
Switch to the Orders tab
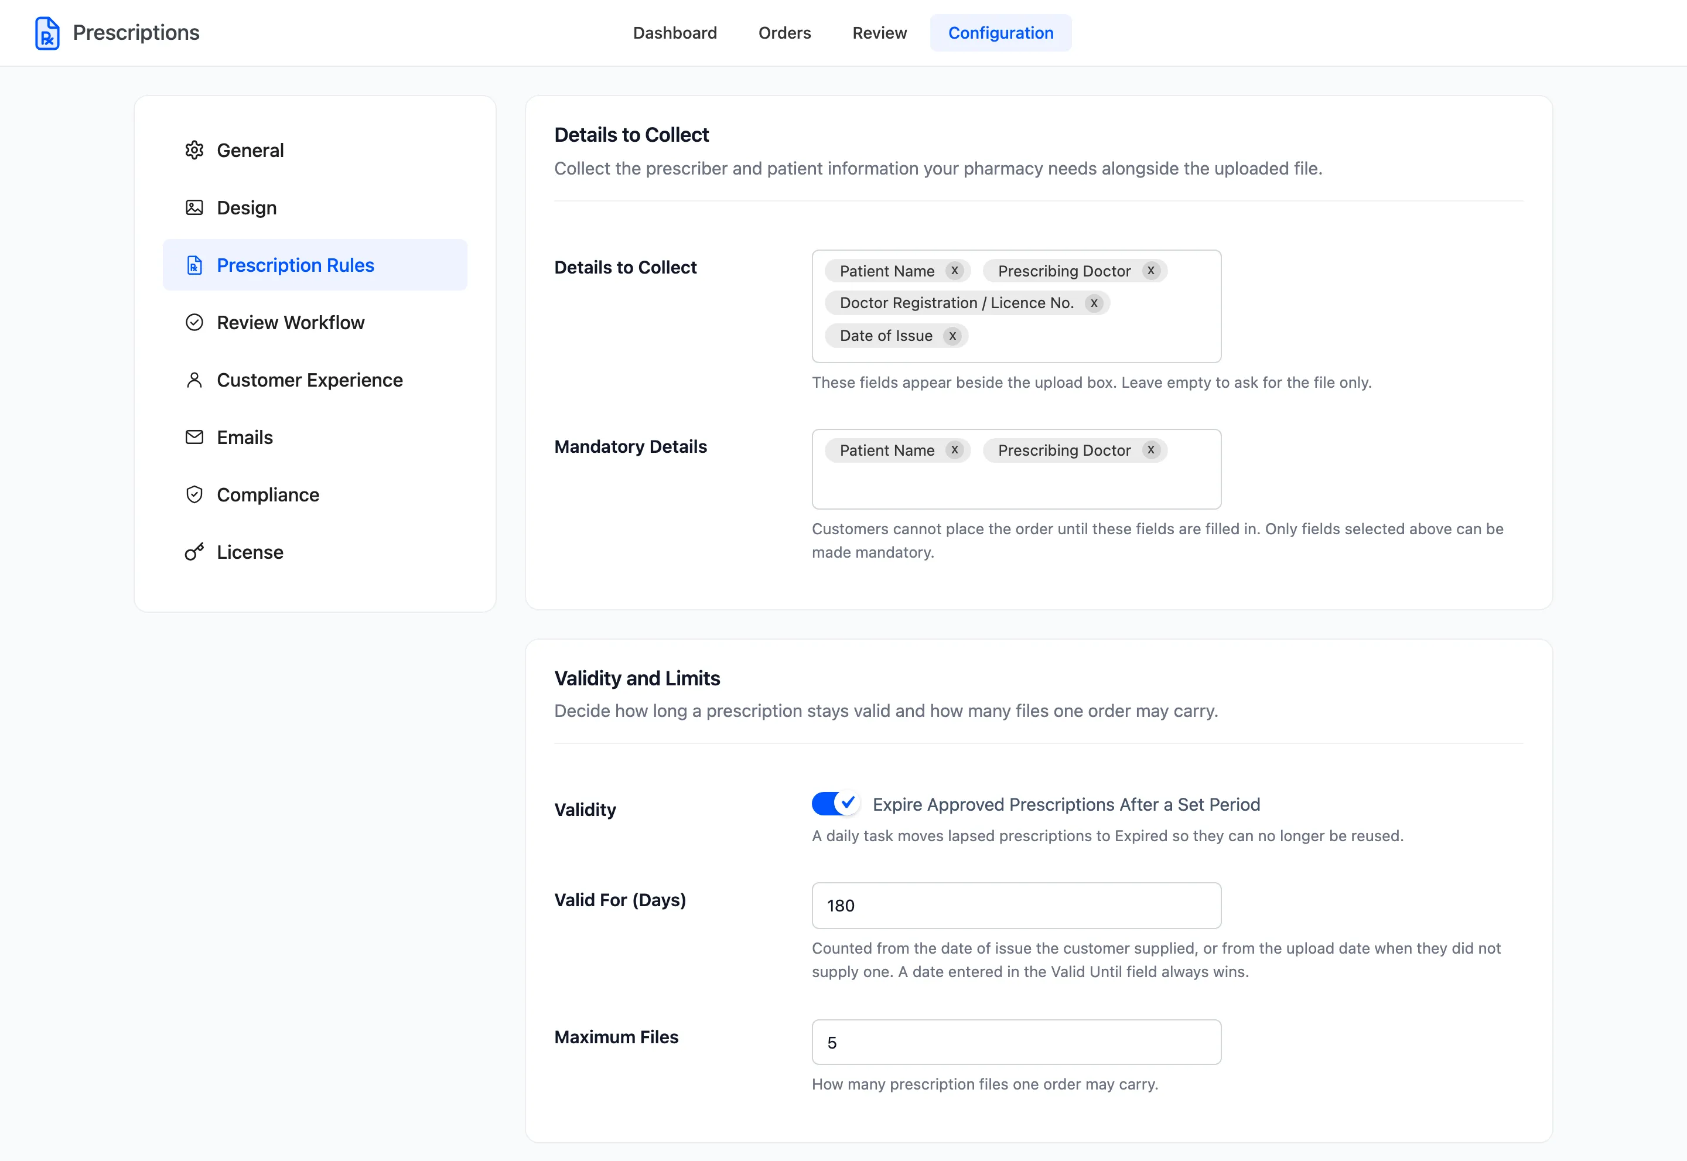[784, 33]
